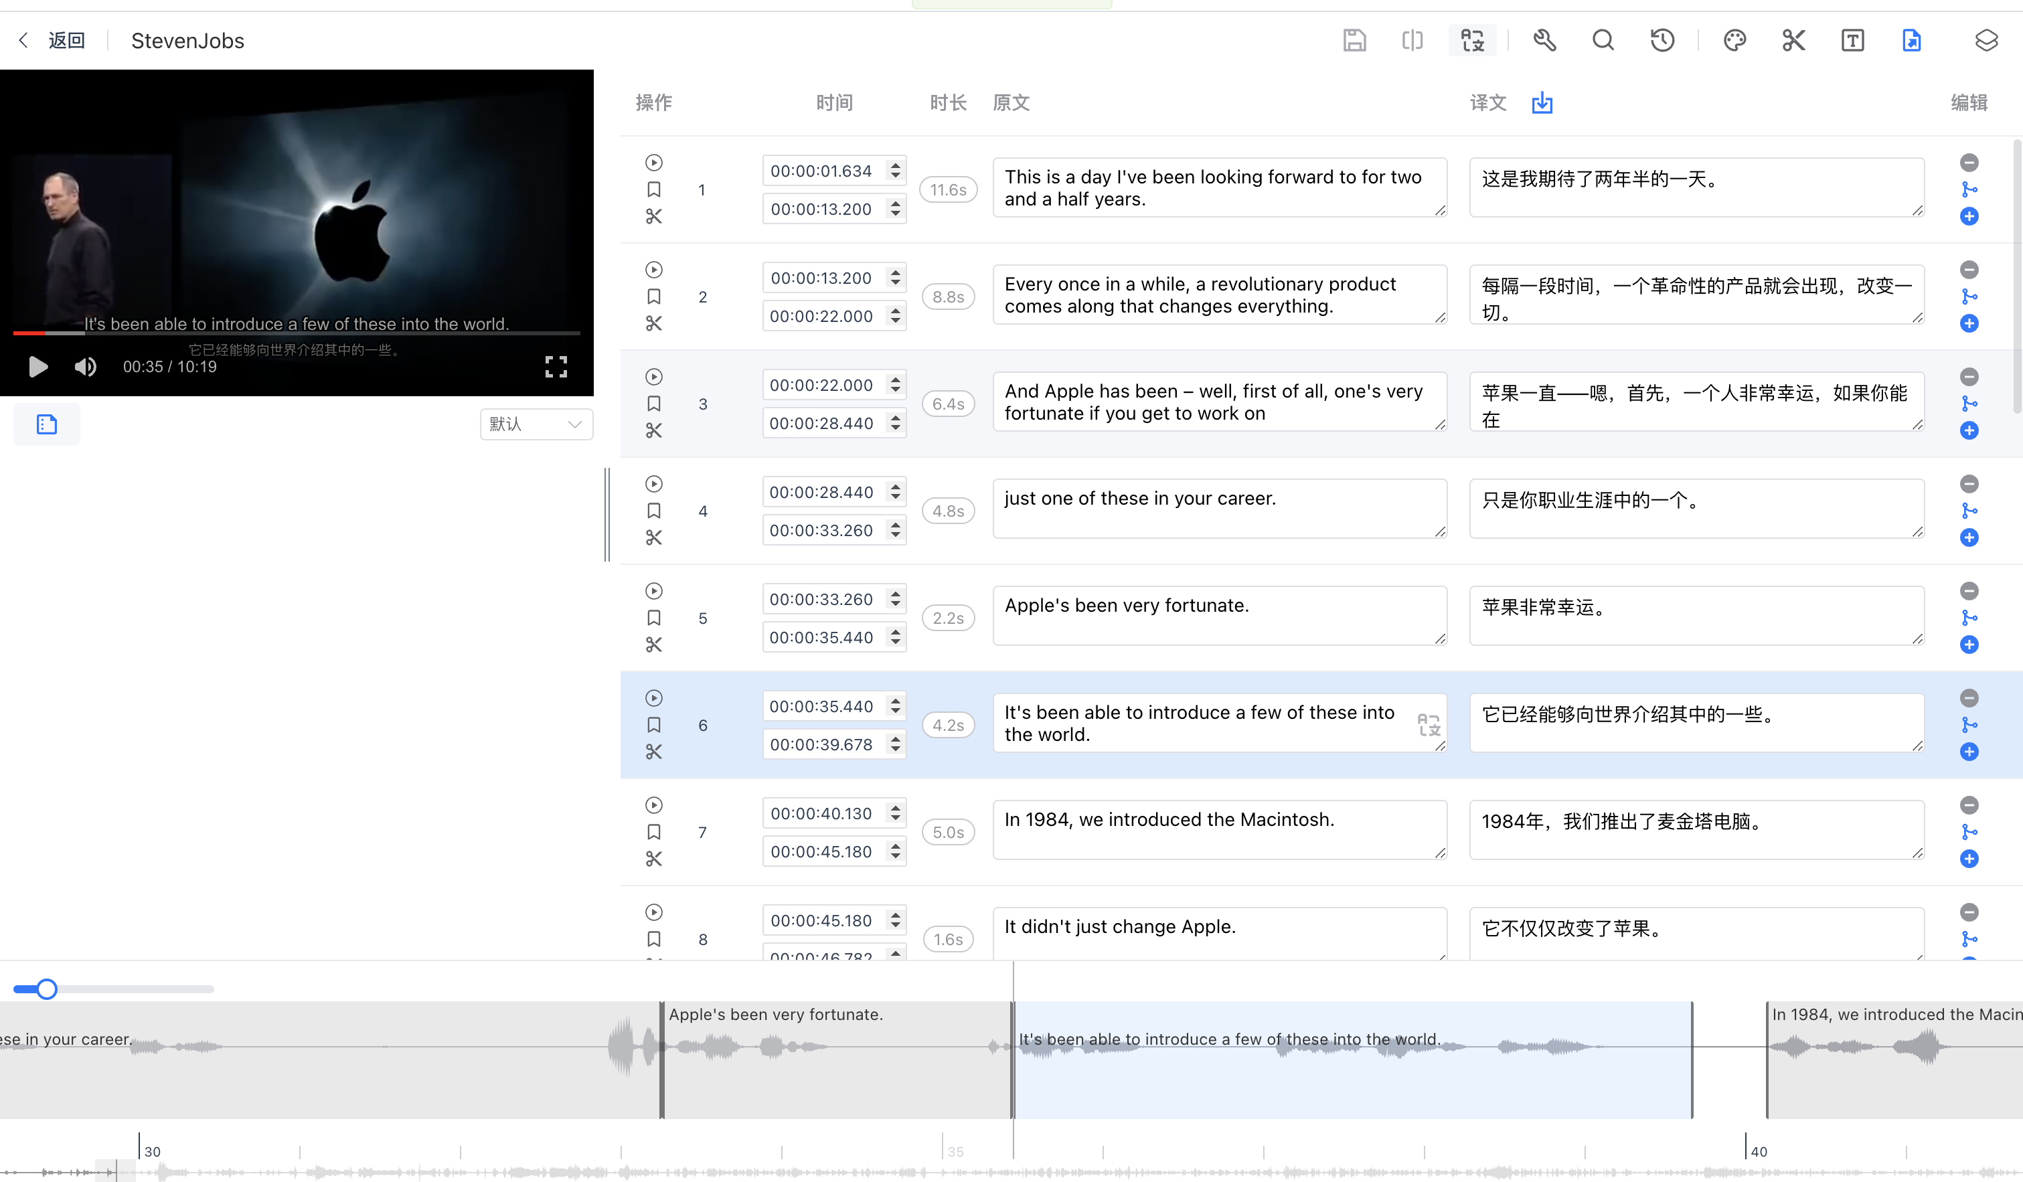Delete subtitle row 2 with minus button
The width and height of the screenshot is (2023, 1182).
[x=1968, y=270]
